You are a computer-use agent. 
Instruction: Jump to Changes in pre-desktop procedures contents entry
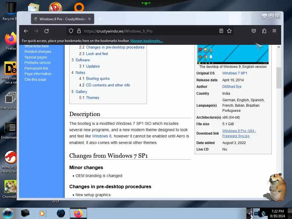pos(115,47)
